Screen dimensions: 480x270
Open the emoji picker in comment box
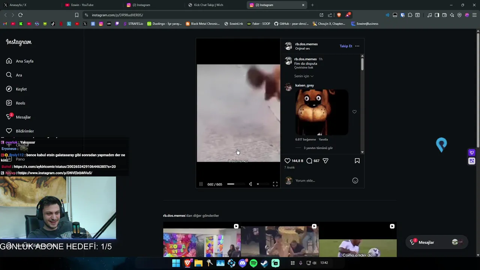click(355, 180)
